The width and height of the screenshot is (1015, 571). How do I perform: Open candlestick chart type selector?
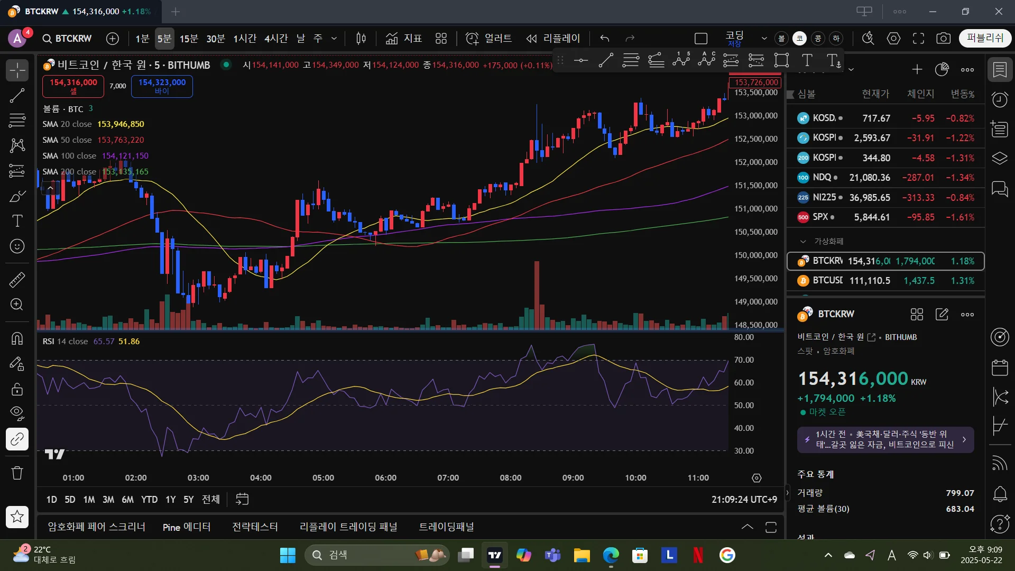pyautogui.click(x=361, y=38)
